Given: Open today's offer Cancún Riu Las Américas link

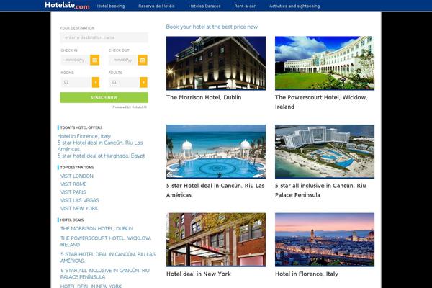Looking at the screenshot, I should click(x=100, y=145).
